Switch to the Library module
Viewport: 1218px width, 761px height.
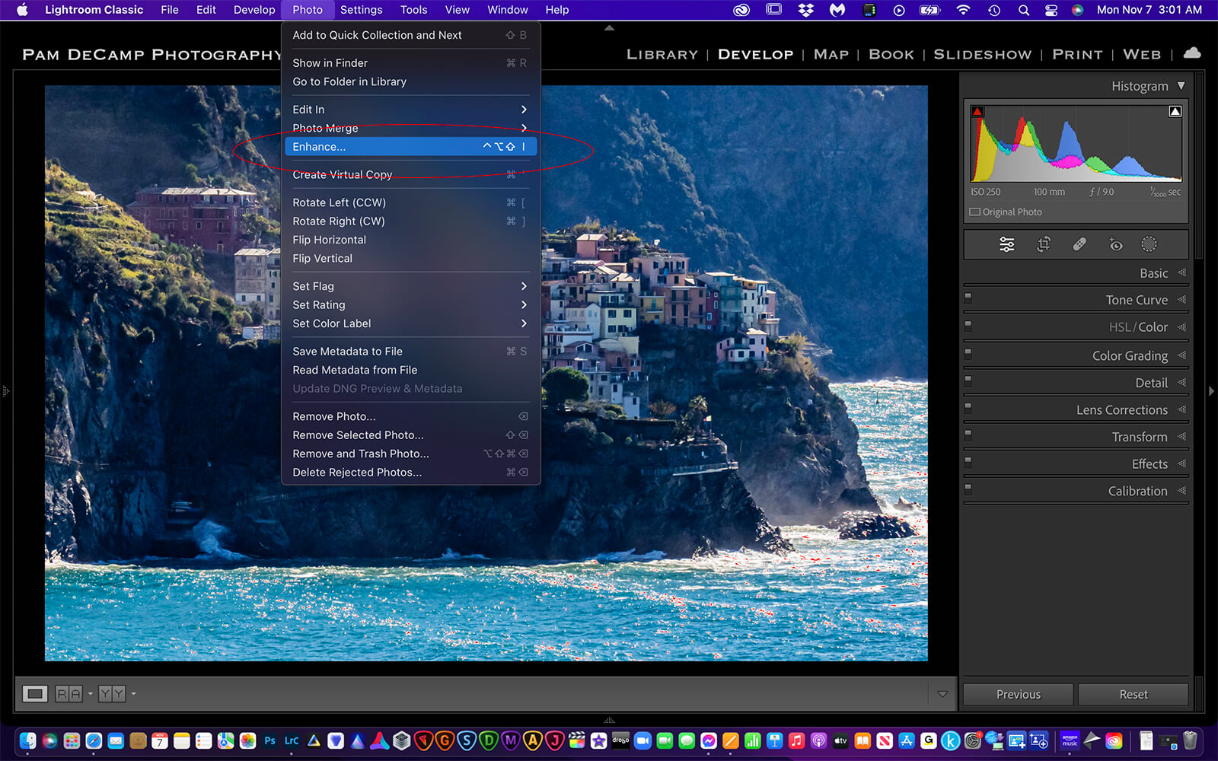pyautogui.click(x=662, y=55)
